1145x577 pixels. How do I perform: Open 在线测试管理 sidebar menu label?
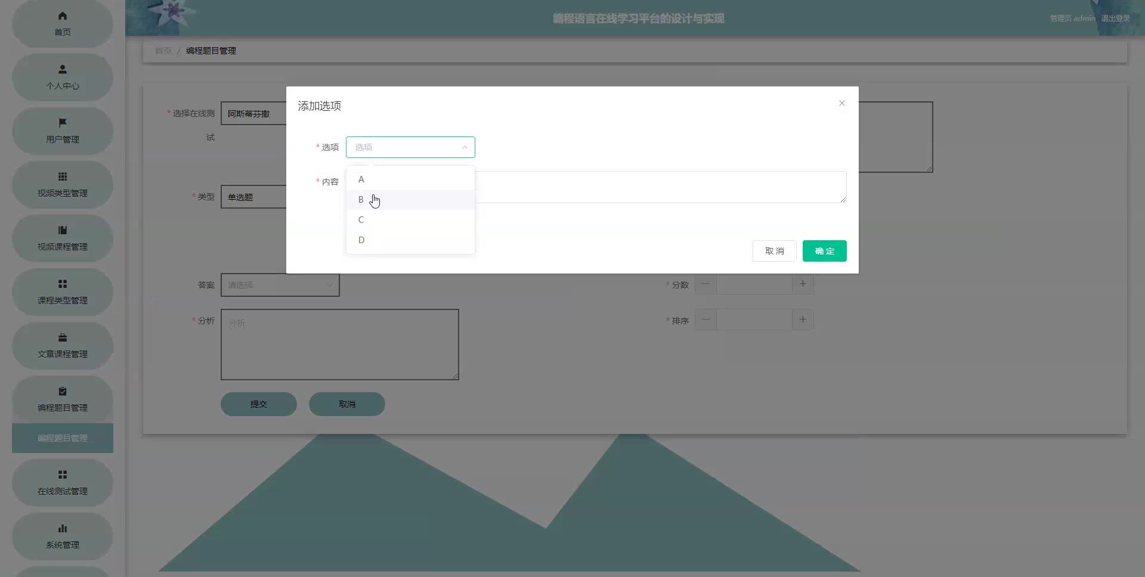(63, 491)
